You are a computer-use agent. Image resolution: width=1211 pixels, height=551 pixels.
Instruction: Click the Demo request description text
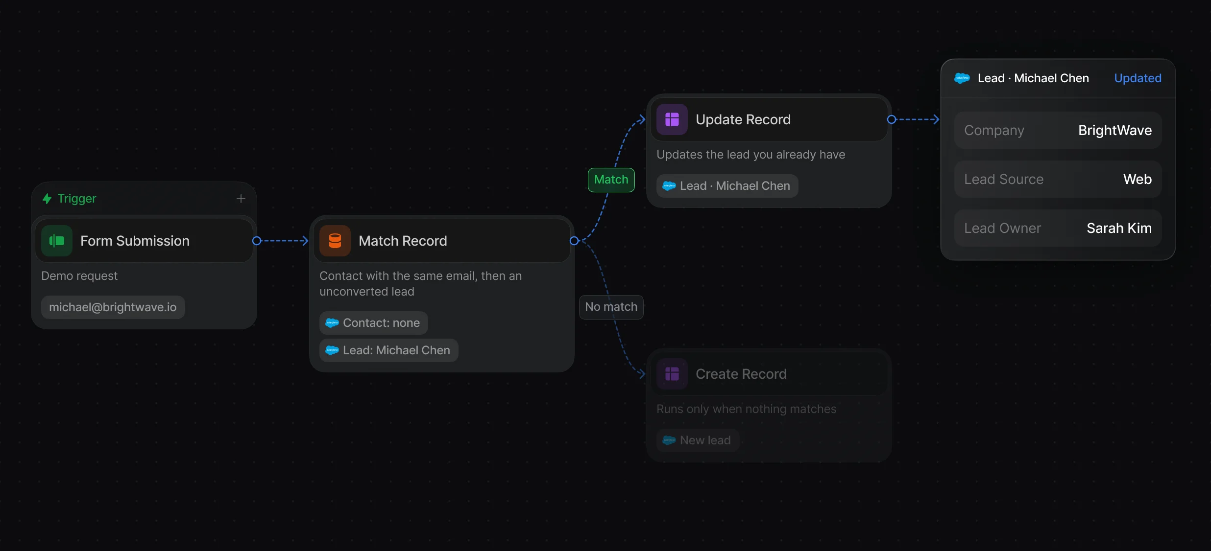tap(79, 276)
